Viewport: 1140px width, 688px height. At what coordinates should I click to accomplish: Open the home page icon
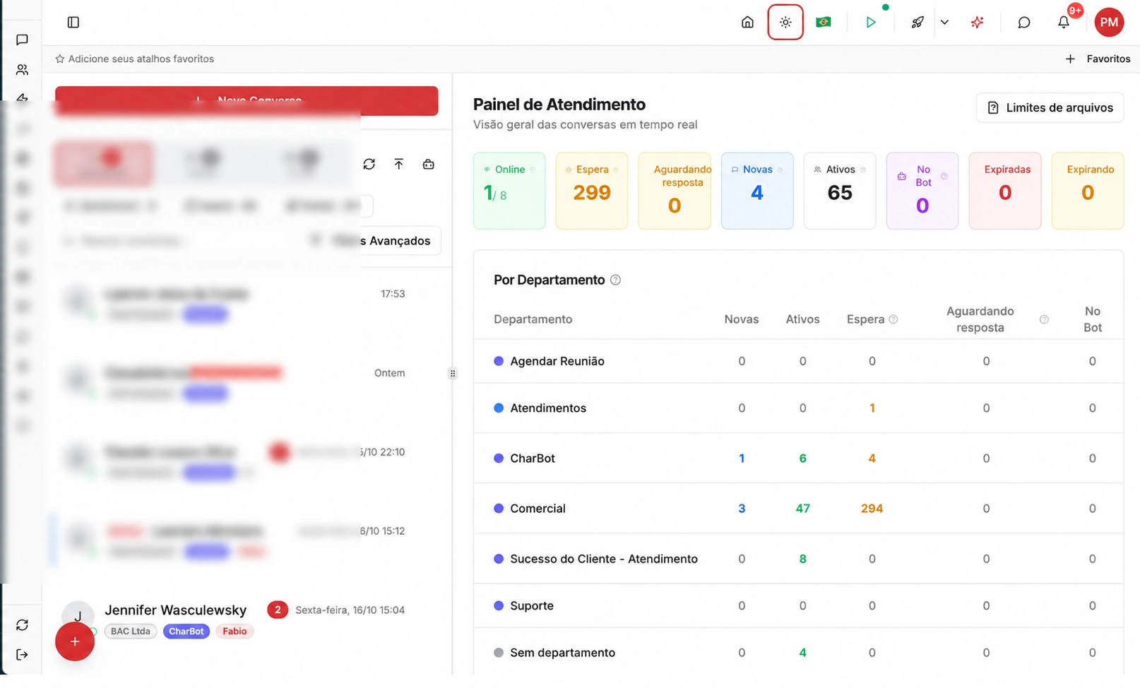pos(747,23)
